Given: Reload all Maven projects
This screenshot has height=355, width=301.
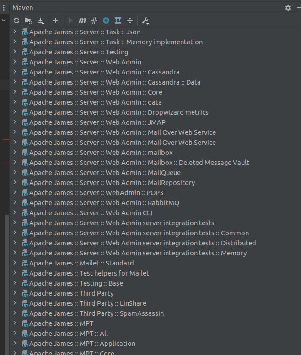Looking at the screenshot, I should click(16, 21).
